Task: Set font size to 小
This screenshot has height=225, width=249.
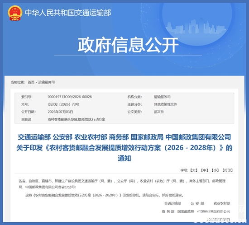Action: point(215,170)
